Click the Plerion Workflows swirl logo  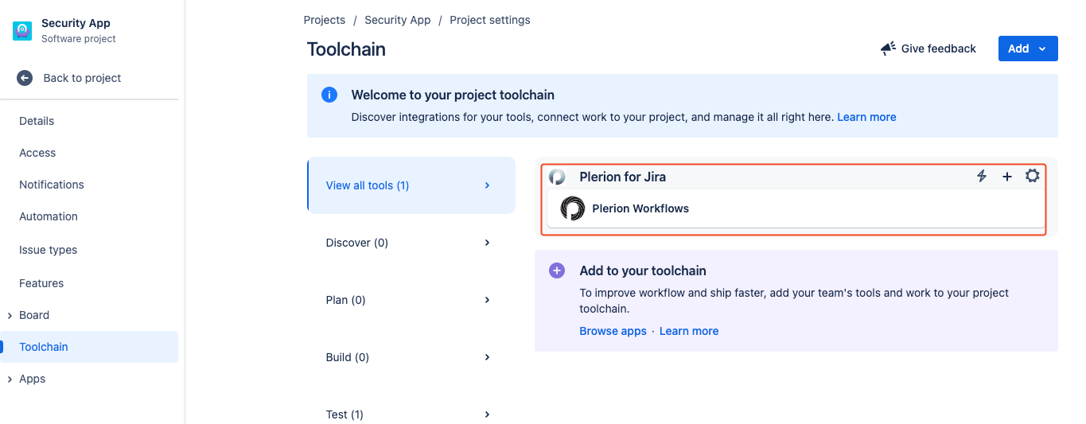573,208
